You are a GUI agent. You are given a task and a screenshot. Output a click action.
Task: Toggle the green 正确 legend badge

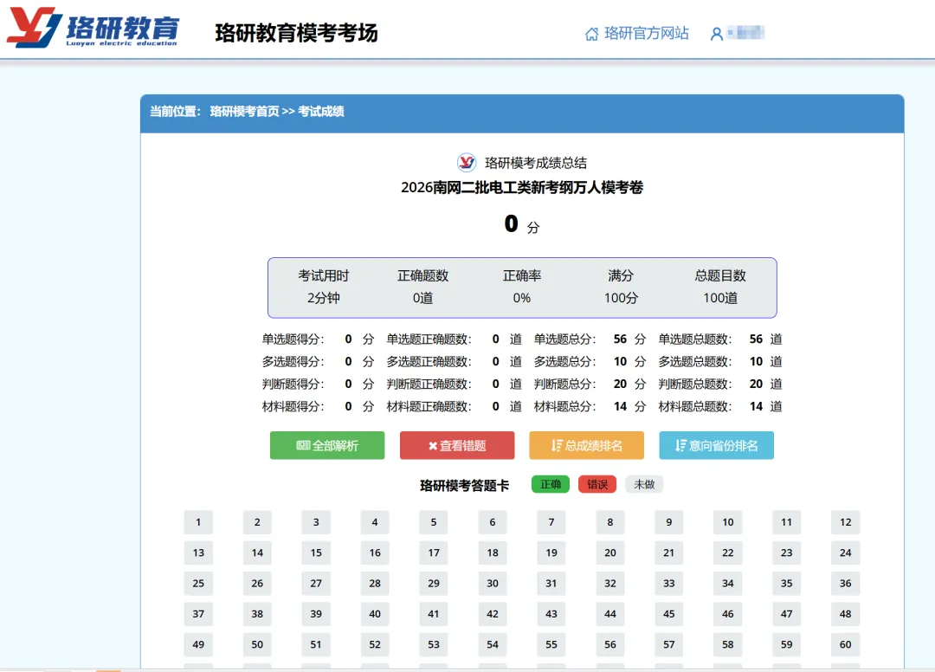(551, 484)
